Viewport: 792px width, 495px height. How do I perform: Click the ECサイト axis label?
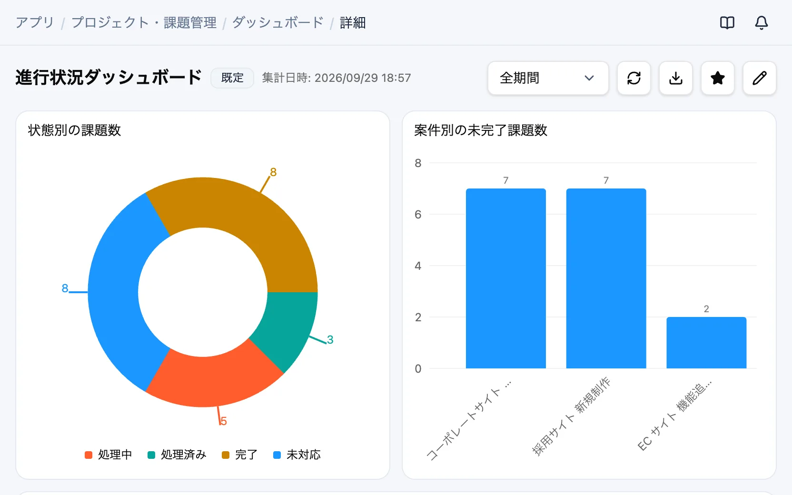point(674,415)
